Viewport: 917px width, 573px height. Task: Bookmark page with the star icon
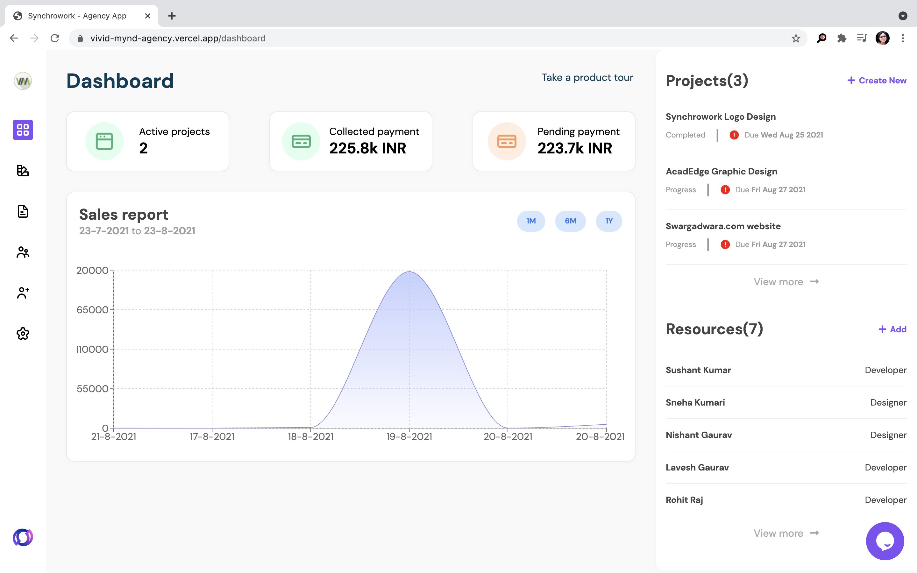pyautogui.click(x=795, y=38)
